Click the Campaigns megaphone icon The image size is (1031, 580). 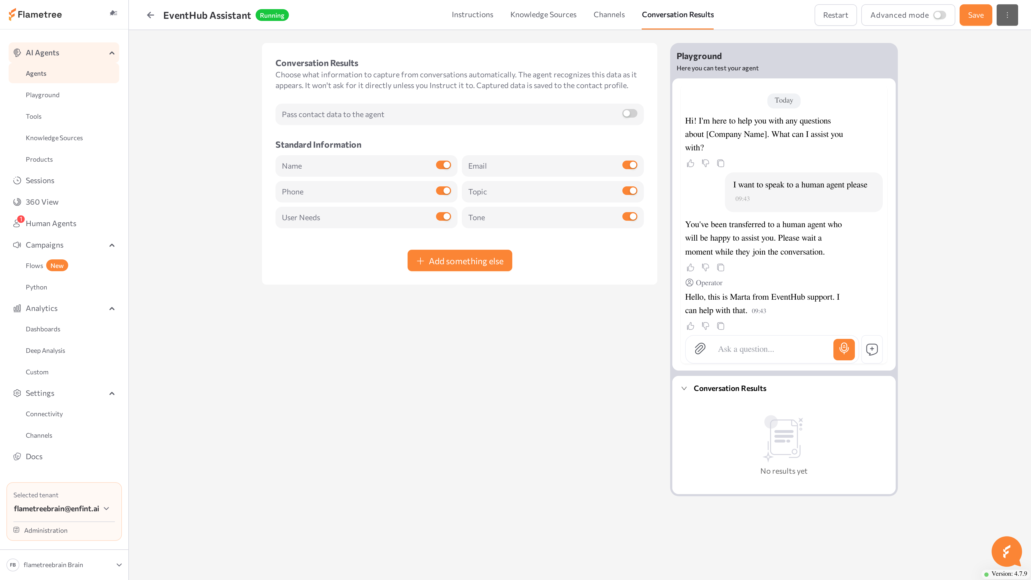click(x=17, y=245)
